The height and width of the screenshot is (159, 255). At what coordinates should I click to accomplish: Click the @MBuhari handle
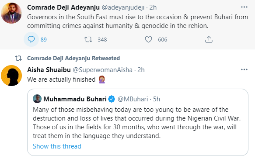pyautogui.click(x=133, y=99)
